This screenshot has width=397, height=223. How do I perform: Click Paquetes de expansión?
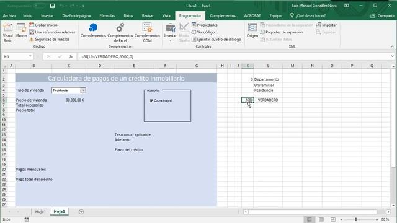pos(282,32)
